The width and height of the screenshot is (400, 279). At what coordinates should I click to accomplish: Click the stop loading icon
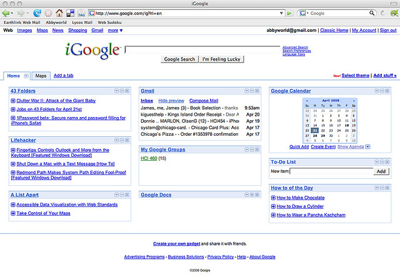(x=48, y=13)
